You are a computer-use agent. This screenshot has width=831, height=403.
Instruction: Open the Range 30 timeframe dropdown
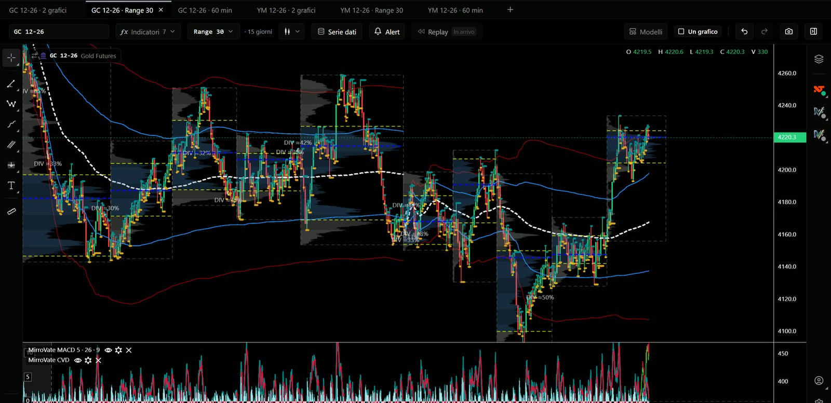click(x=213, y=32)
